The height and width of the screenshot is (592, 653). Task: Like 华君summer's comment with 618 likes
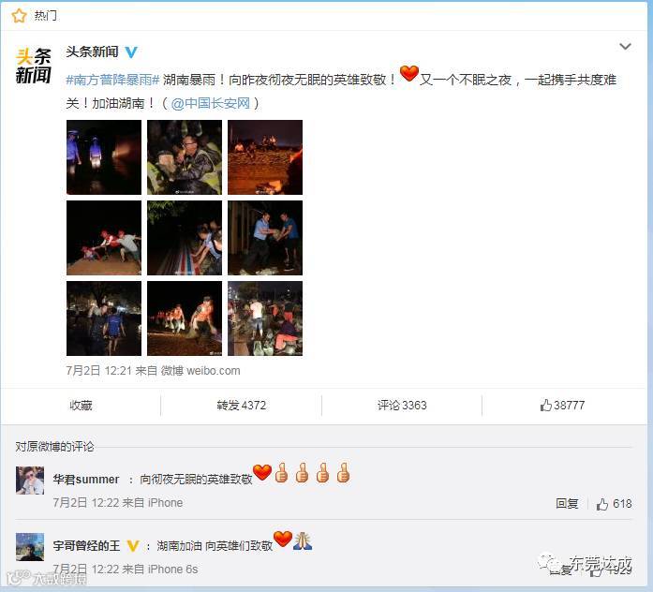coord(615,504)
